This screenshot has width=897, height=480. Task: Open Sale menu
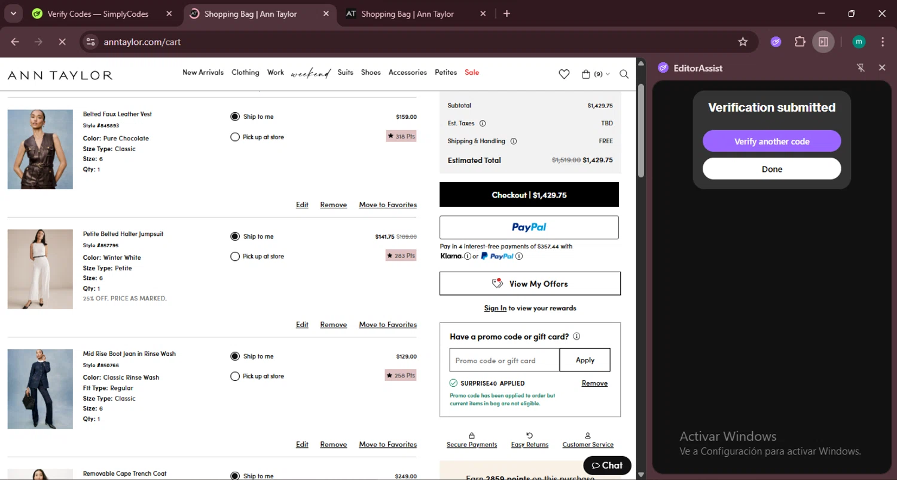pos(472,72)
